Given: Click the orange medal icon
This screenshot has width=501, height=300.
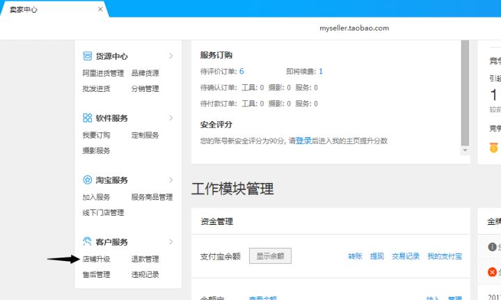Looking at the screenshot, I should coord(493,148).
